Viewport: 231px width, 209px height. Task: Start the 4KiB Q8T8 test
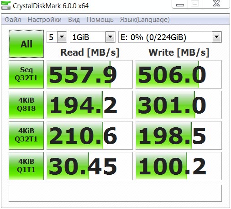(26, 105)
